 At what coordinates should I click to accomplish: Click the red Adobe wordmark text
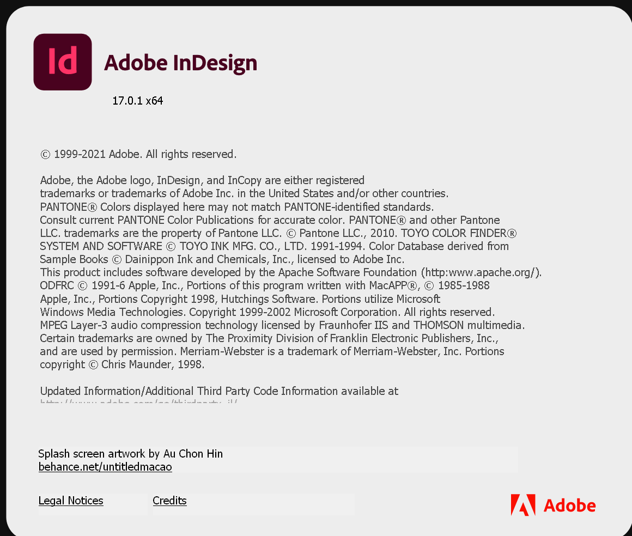pos(569,505)
